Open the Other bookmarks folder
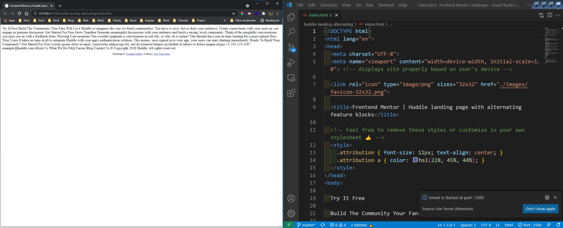This screenshot has height=228, width=563. (243, 20)
